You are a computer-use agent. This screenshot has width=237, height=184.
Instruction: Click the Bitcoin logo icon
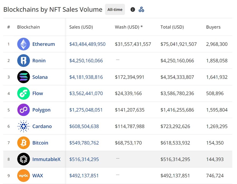pyautogui.click(x=23, y=143)
